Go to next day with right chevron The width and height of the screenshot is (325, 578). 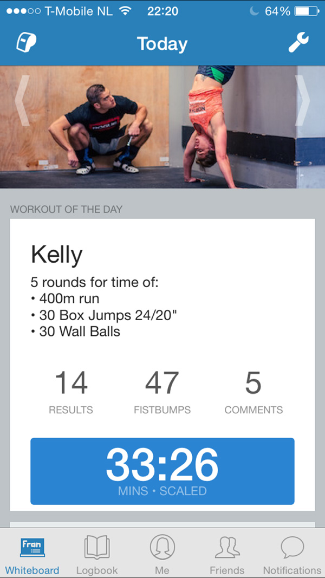point(303,101)
